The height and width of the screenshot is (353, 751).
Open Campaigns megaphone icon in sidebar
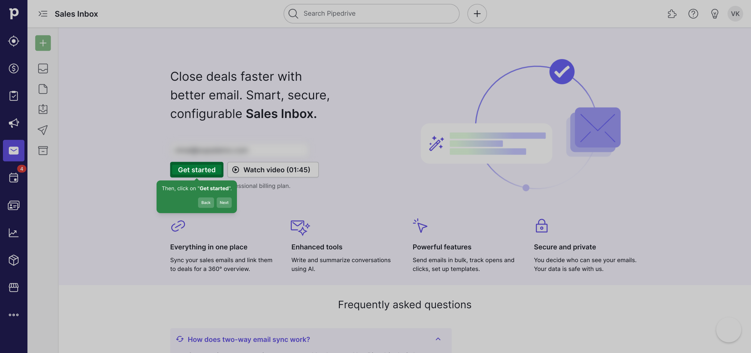click(x=14, y=123)
